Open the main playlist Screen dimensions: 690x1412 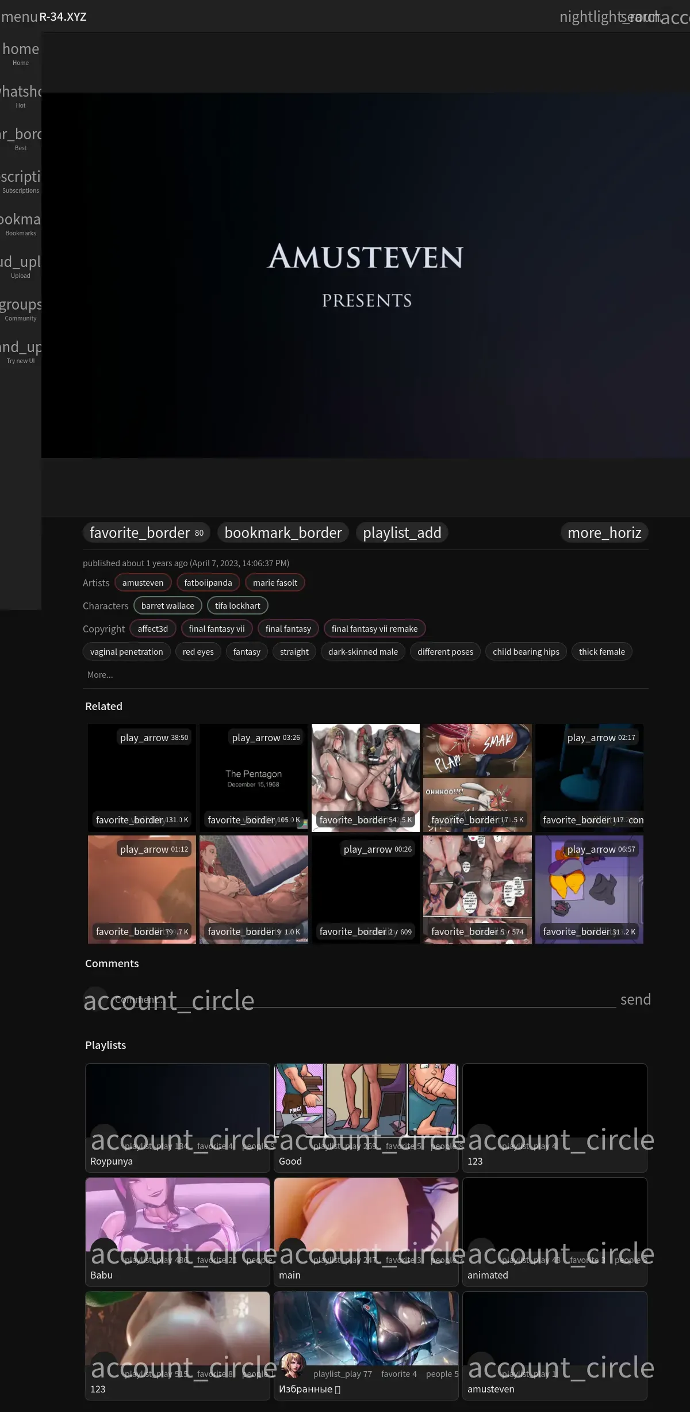366,1232
